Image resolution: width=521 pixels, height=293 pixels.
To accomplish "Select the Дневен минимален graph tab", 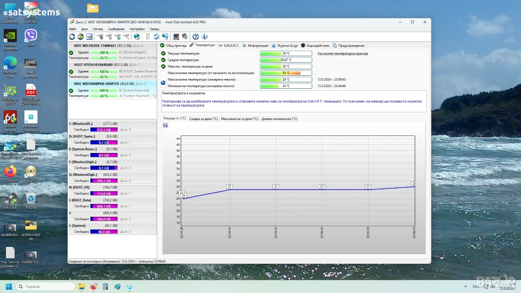I will pos(279,119).
